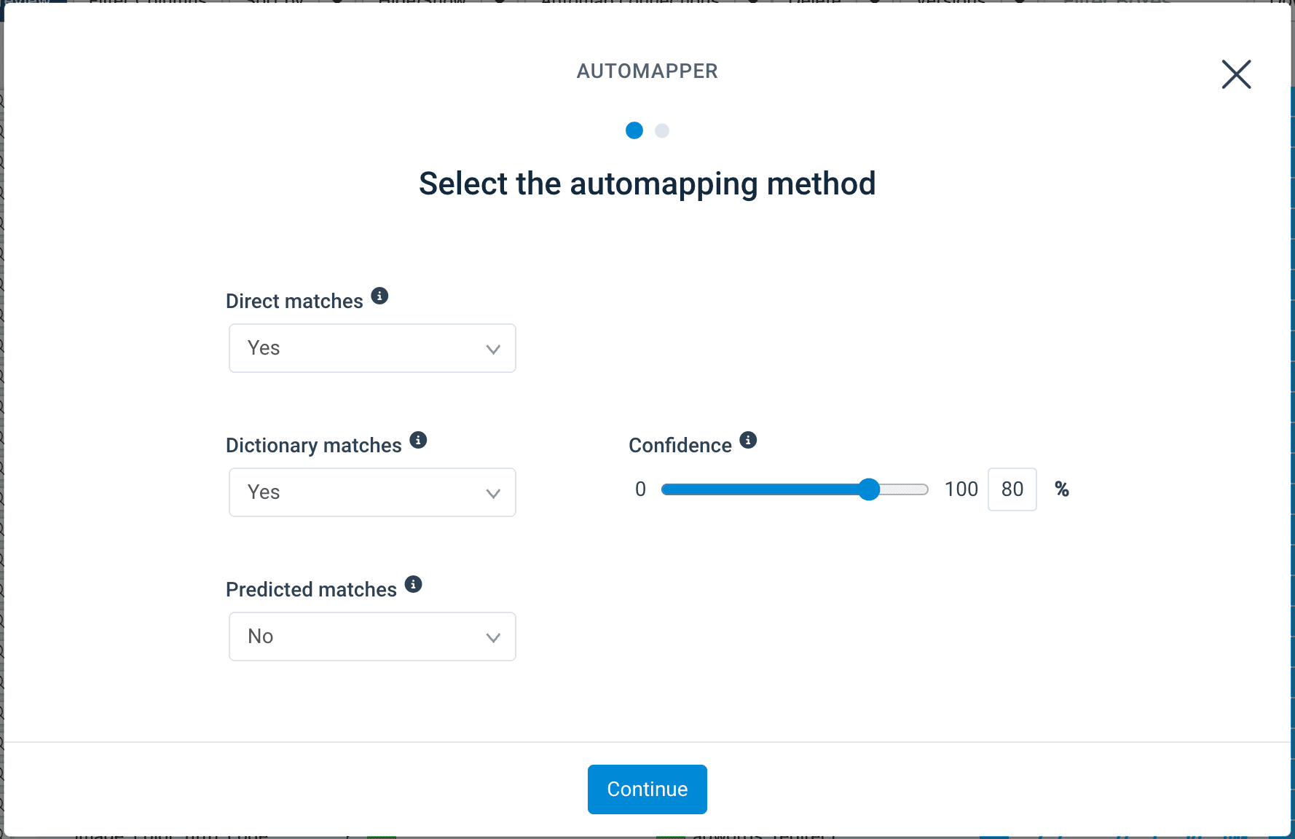Close the Automapper dialog with the X
Image resolution: width=1295 pixels, height=839 pixels.
point(1236,74)
